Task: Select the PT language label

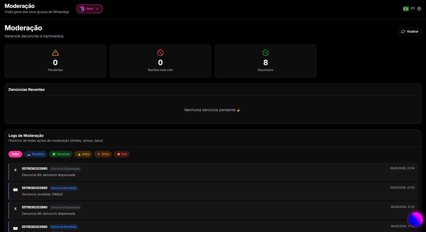Action: 413,9
